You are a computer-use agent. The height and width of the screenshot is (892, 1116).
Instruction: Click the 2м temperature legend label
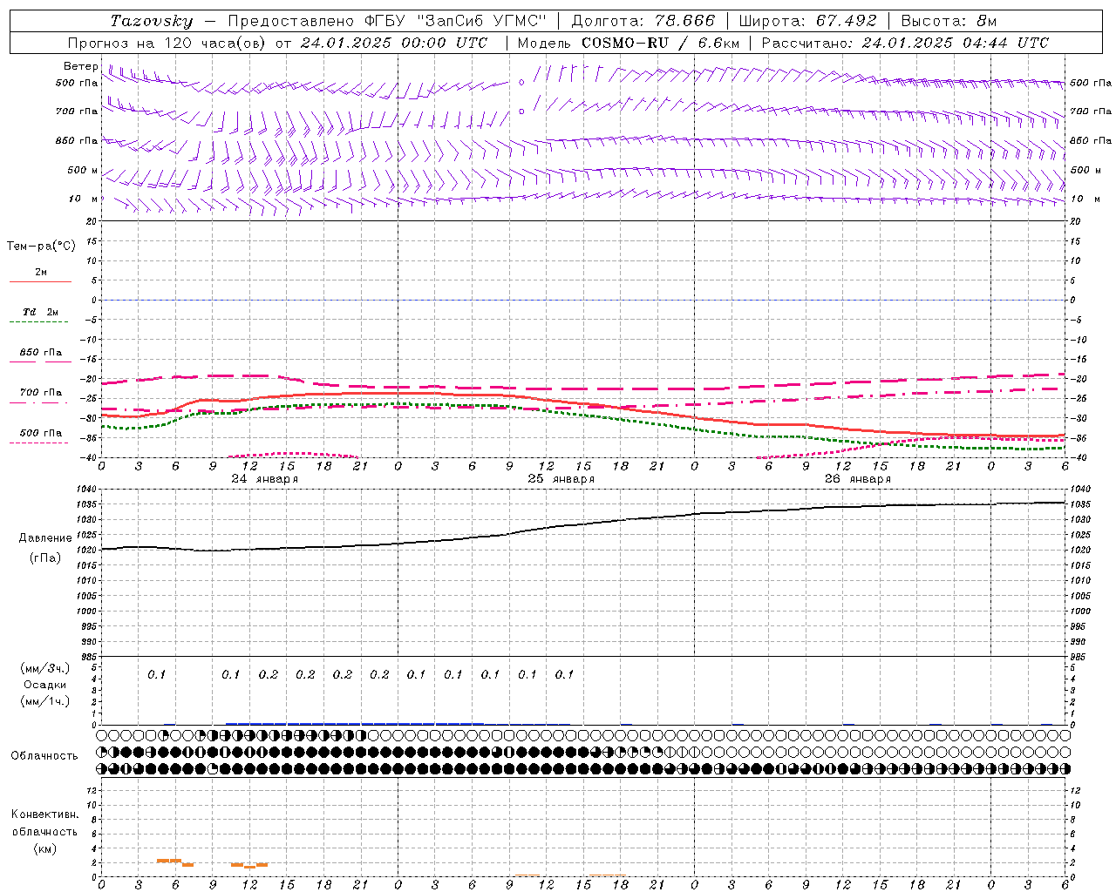coord(41,272)
